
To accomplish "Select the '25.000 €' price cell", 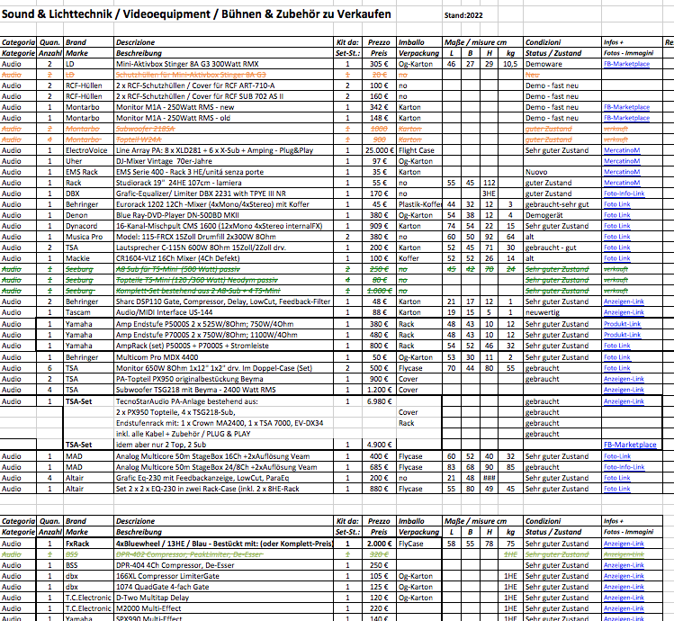I will 379,150.
